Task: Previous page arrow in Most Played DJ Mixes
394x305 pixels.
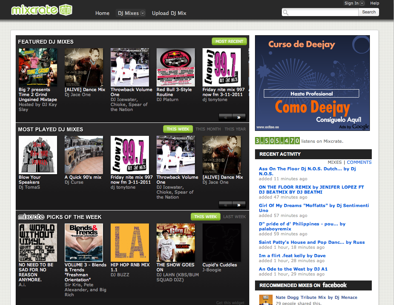Action: [x=226, y=205]
